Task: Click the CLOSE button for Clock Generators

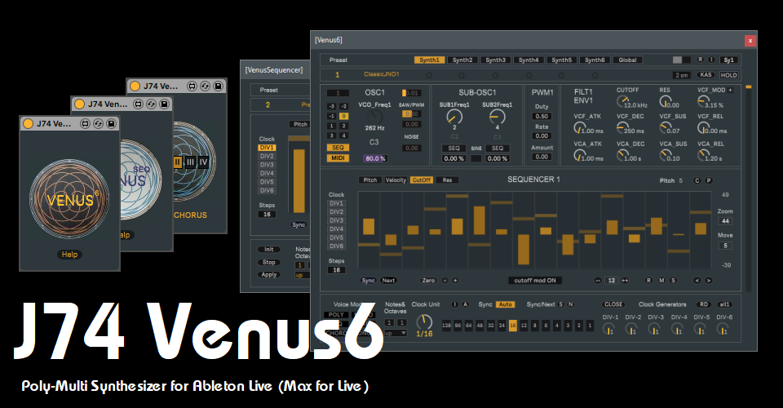Action: coord(613,304)
